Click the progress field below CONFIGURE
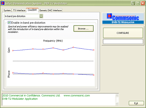Screen dimensions: 146x108 click(123, 41)
